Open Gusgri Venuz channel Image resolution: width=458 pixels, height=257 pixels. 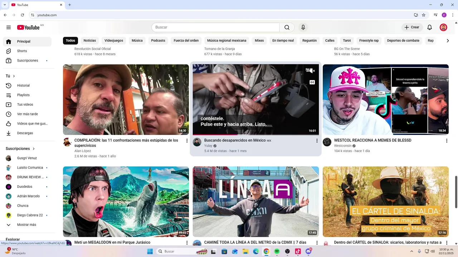click(x=27, y=158)
